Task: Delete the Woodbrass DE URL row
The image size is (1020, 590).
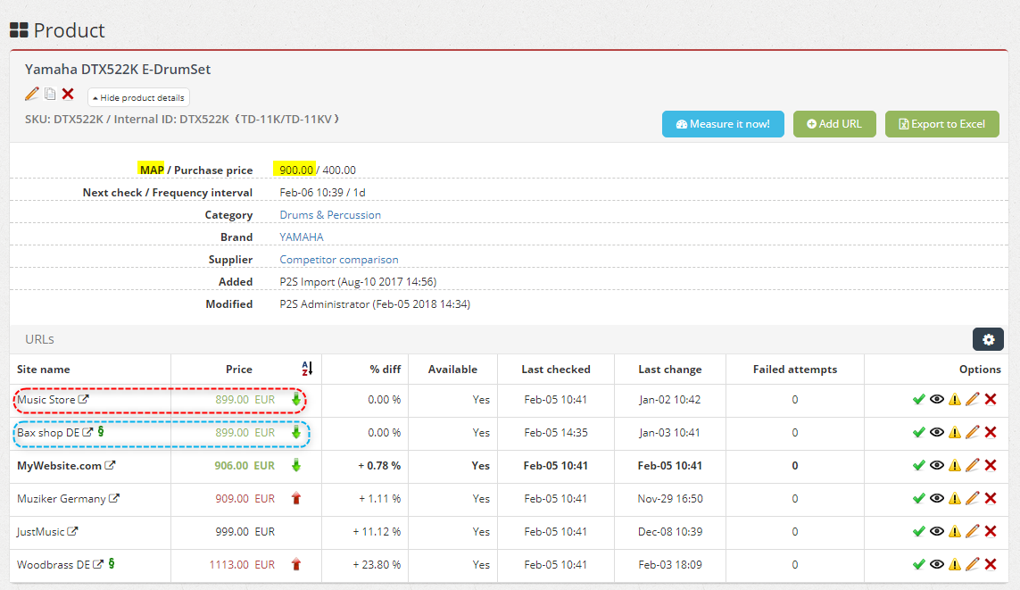Action: (991, 565)
